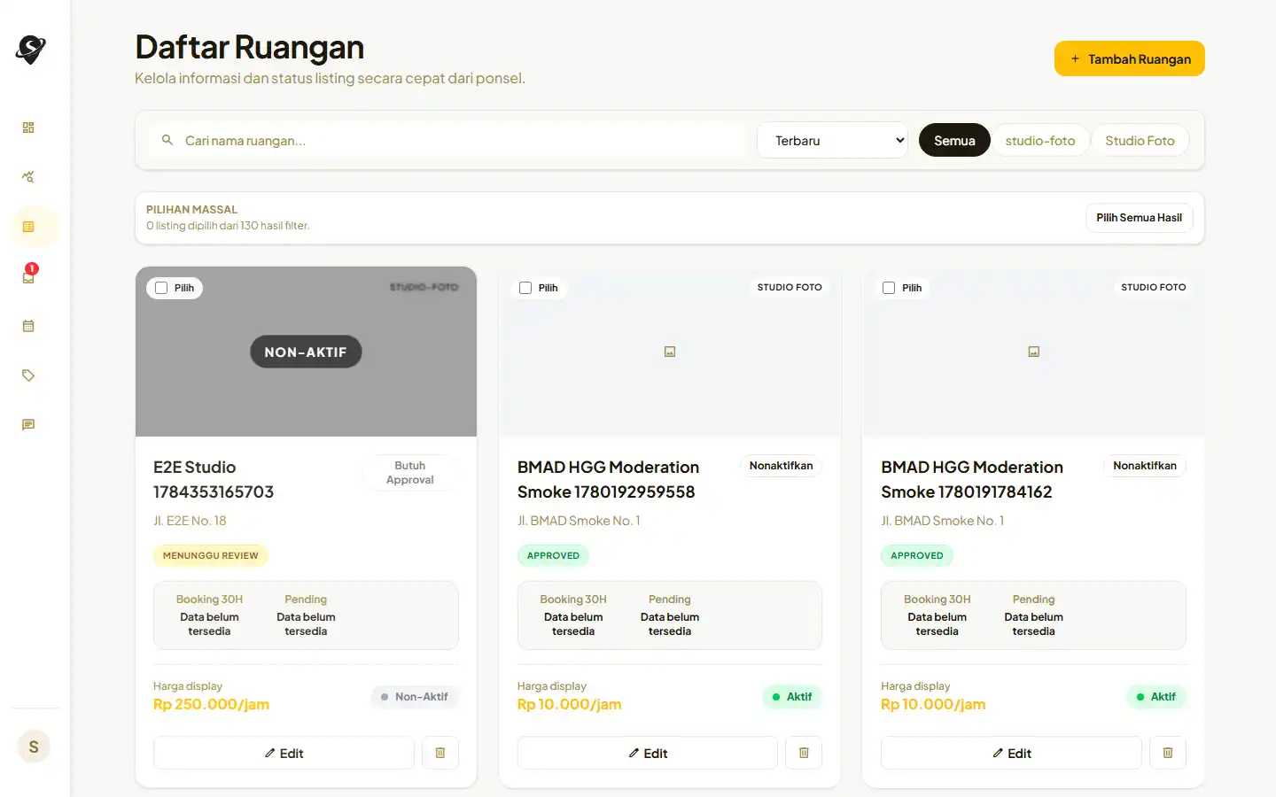Screen dimensions: 1276x797
Task: Click the planet pin logo at top of sidebar
Action: (30, 50)
